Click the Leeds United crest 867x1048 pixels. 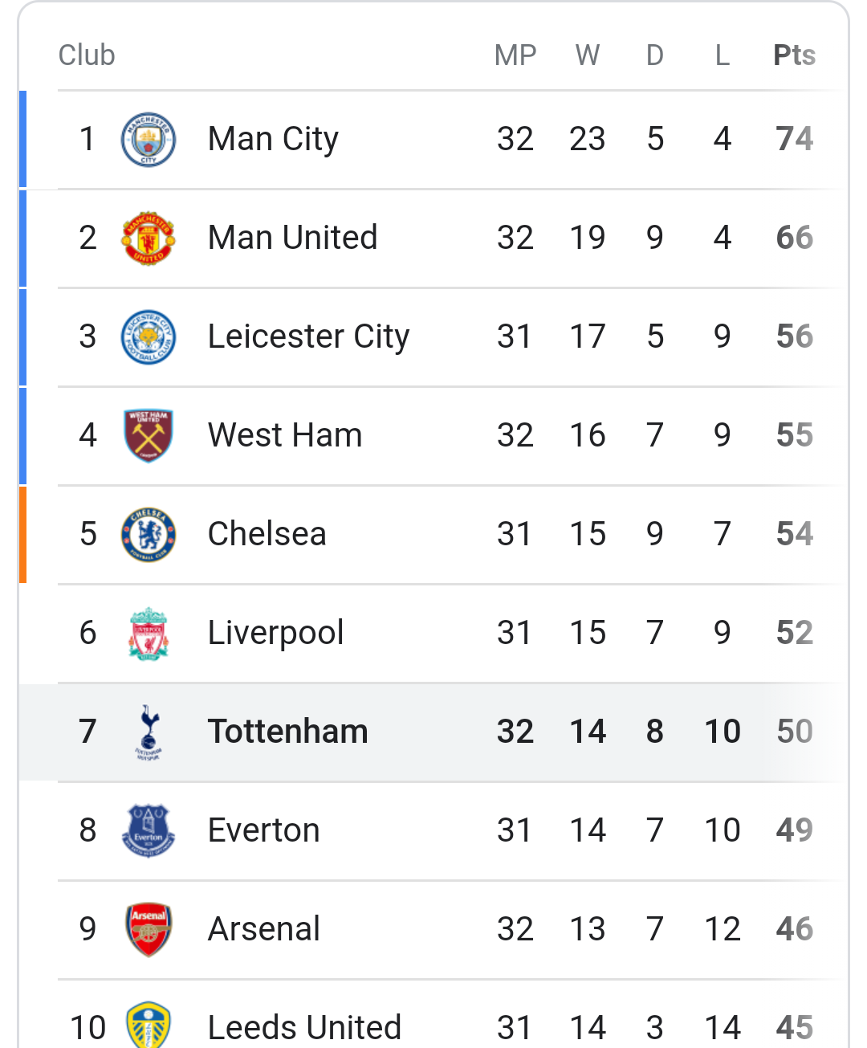tap(149, 1025)
